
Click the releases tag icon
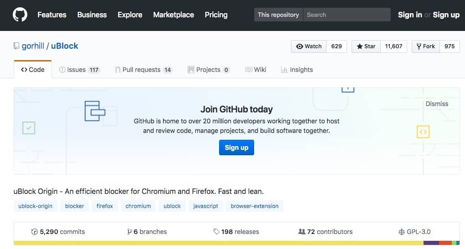click(x=216, y=232)
